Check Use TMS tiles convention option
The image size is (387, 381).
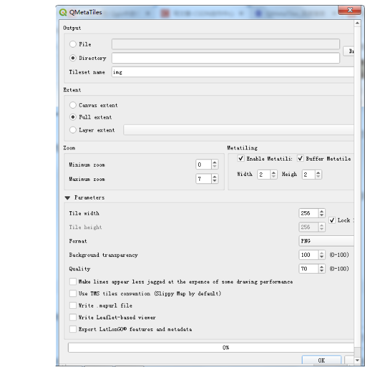click(x=73, y=293)
